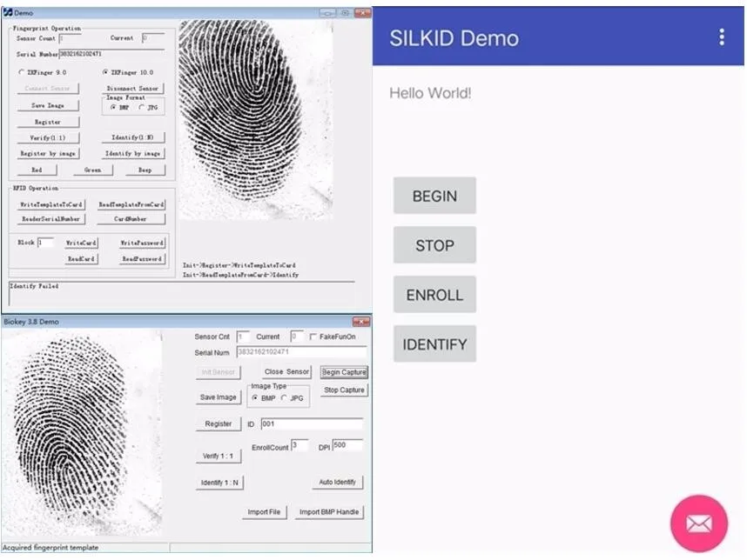Click Identify by image button

pyautogui.click(x=133, y=154)
